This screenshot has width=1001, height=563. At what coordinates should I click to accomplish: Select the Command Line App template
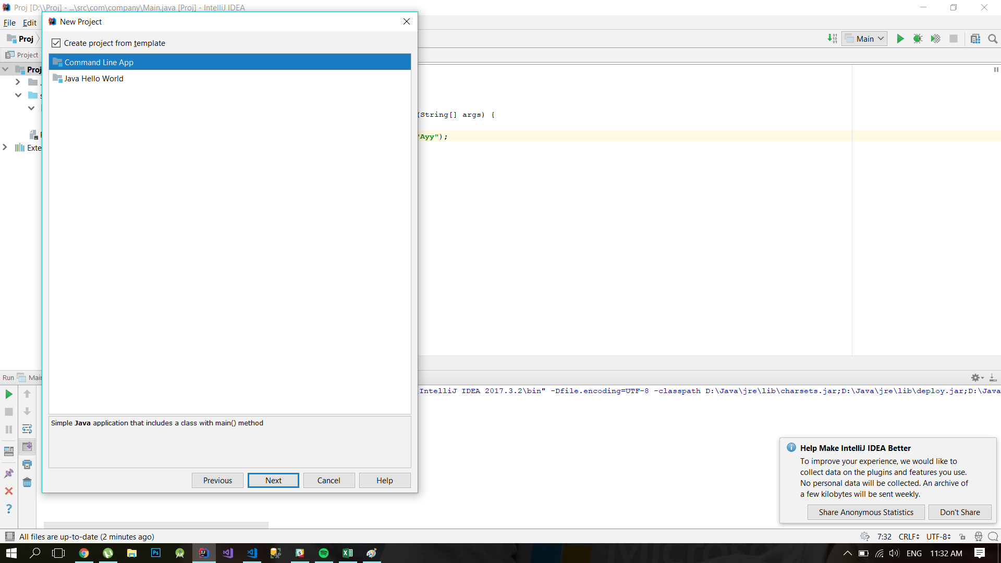(x=230, y=62)
